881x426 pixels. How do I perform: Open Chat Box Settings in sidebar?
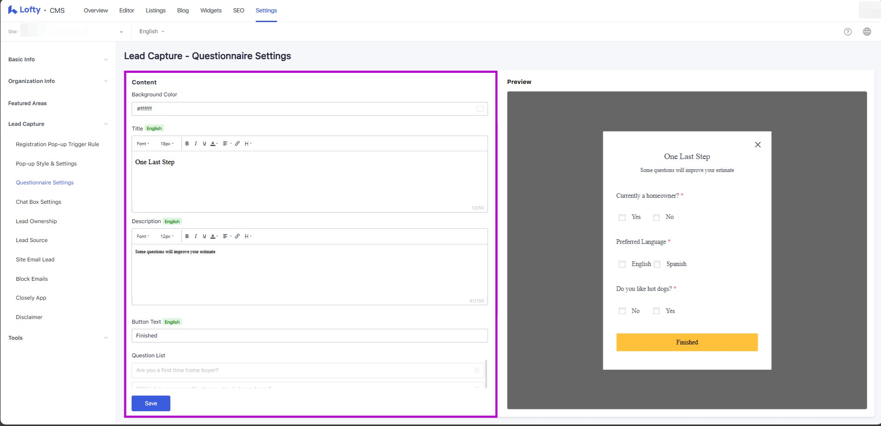pyautogui.click(x=38, y=202)
